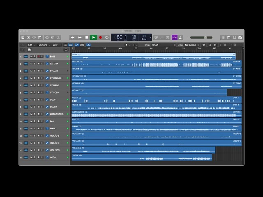The width and height of the screenshot is (263, 197).
Task: Click the automation button on GT SOLO track
Action: [47, 93]
